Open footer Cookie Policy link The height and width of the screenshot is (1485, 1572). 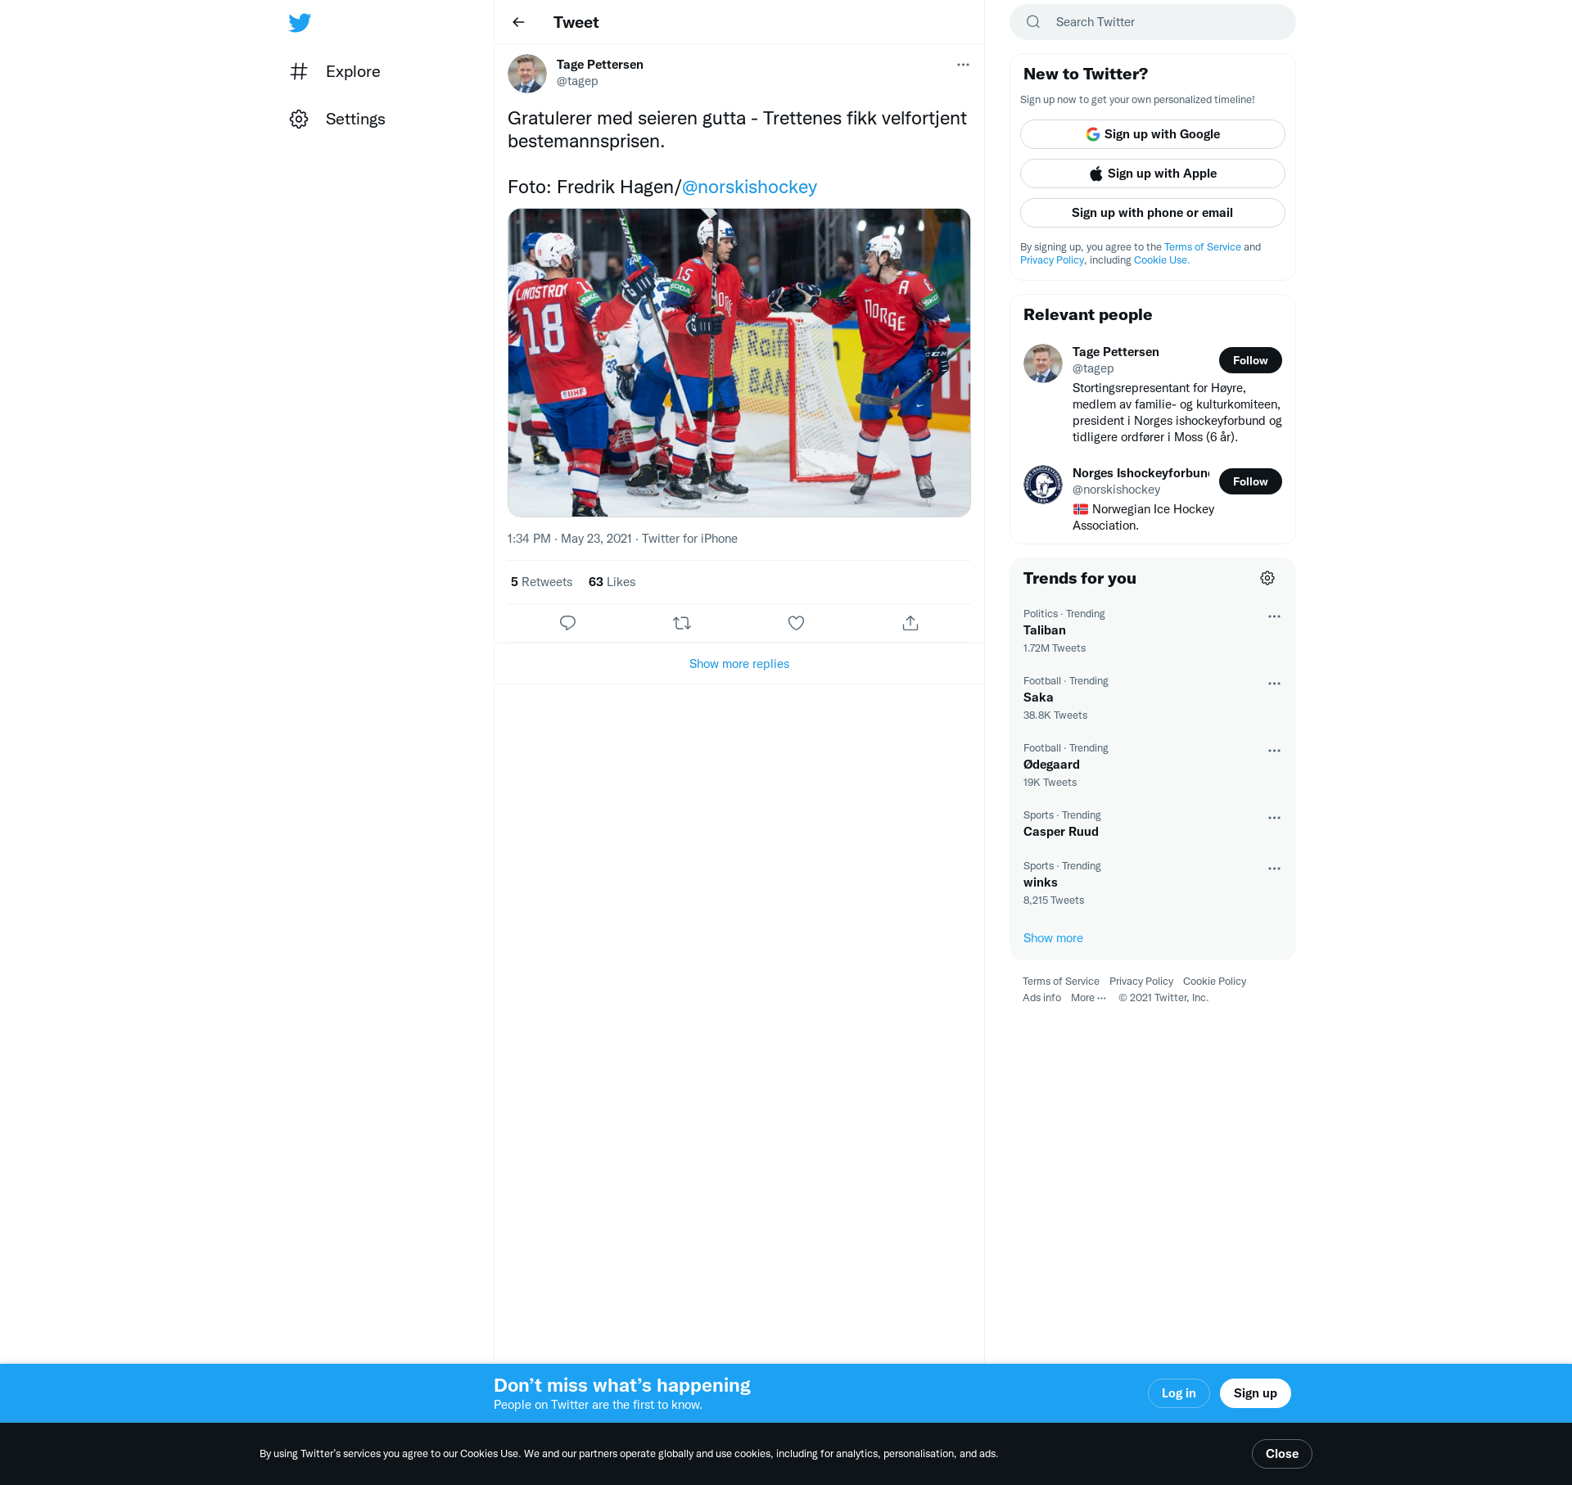[x=1214, y=982]
